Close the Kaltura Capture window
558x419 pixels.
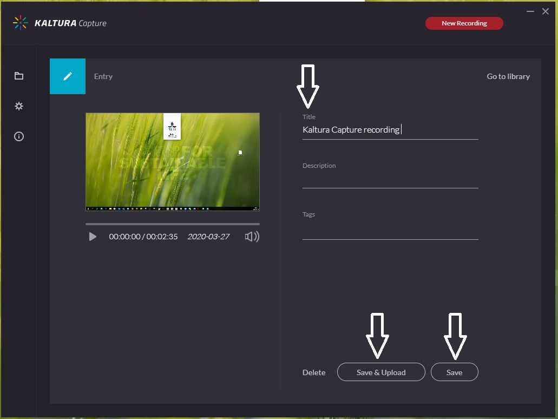pos(546,11)
